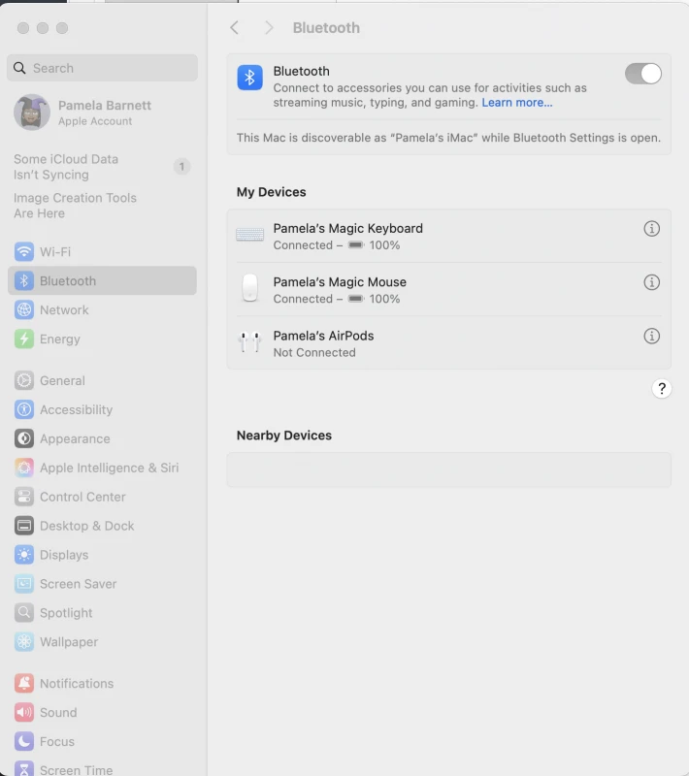The width and height of the screenshot is (689, 776).
Task: Click the Search field
Action: 102,68
